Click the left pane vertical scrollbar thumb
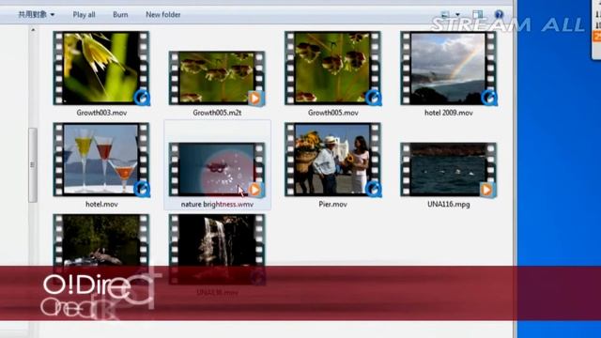 (33, 165)
